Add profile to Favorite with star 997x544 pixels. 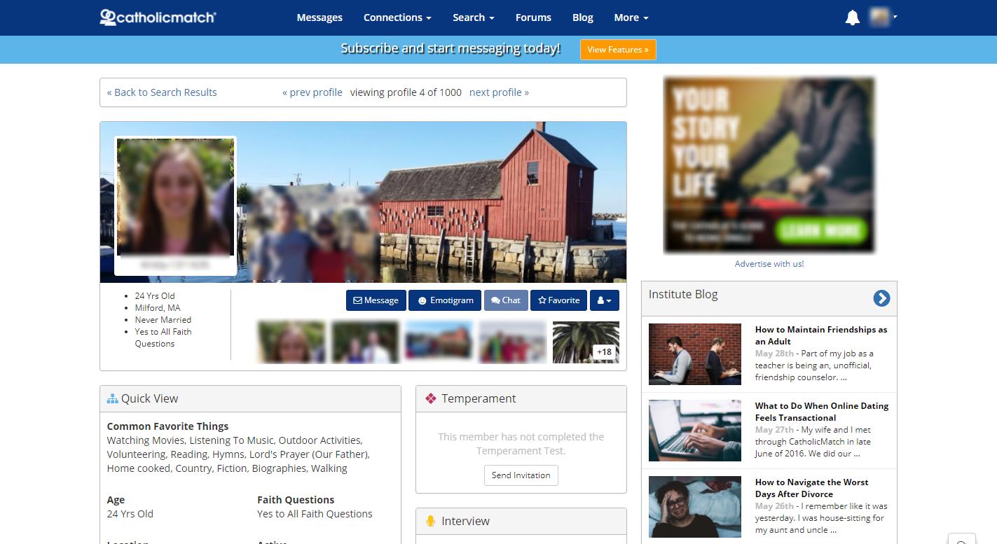pos(558,300)
